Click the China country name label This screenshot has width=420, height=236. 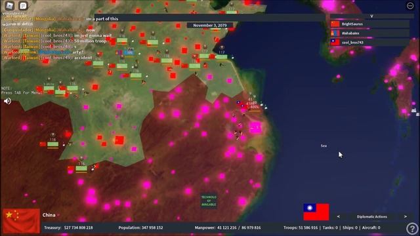(x=49, y=215)
